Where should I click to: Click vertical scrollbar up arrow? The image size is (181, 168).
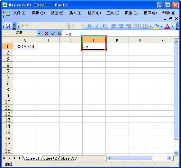pyautogui.click(x=176, y=42)
